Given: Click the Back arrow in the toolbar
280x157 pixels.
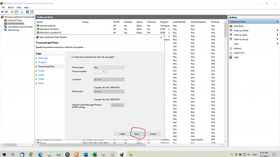Looking at the screenshot, I should pyautogui.click(x=2, y=12).
